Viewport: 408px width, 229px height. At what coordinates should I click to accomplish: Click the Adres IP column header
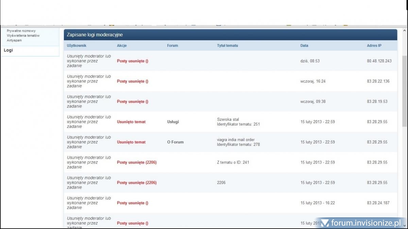(374, 45)
